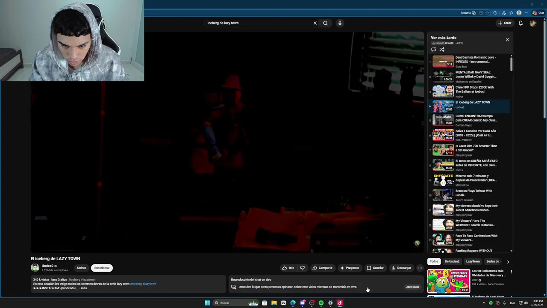The height and width of the screenshot is (308, 547).
Task: Click the Resumir button in Edge toolbar
Action: tap(468, 13)
